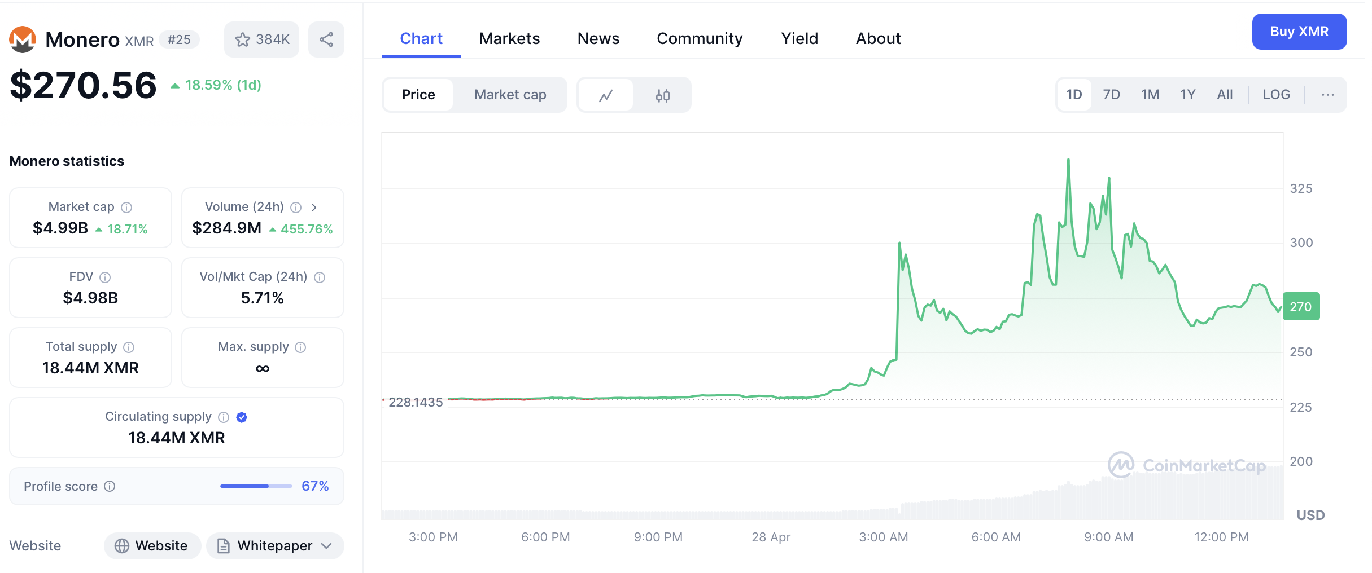Open the chart more options menu
Viewport: 1372px width, 573px height.
pos(1327,95)
